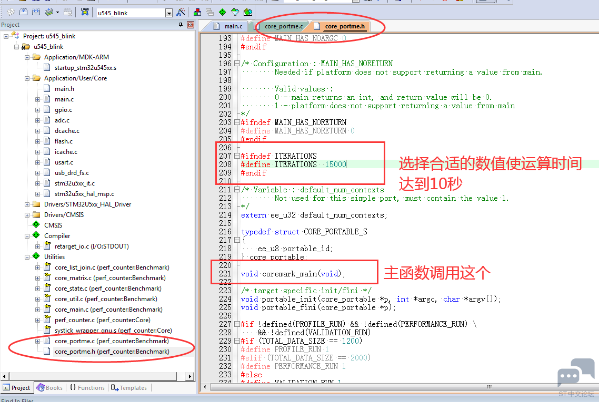Viewport: 599px width, 402px height.
Task: Select gpio.c in the project tree
Action: pyautogui.click(x=63, y=110)
